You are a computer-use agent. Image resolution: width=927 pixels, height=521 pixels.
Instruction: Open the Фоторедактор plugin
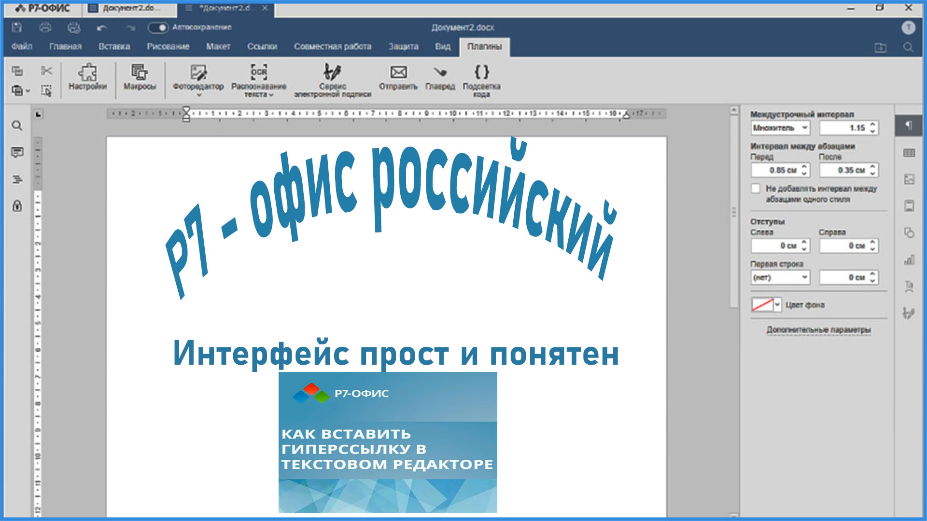(198, 76)
